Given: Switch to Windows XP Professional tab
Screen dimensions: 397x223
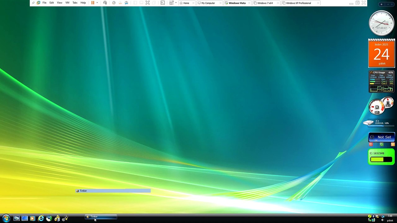Looking at the screenshot, I should 298,3.
